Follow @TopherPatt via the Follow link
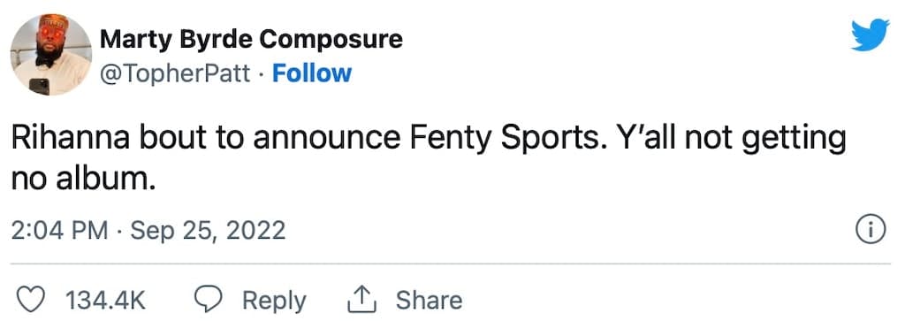 312,73
